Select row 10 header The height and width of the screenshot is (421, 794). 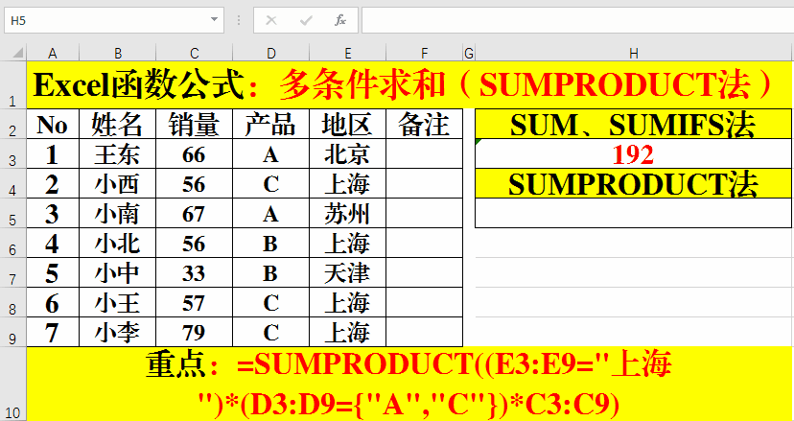pos(13,384)
